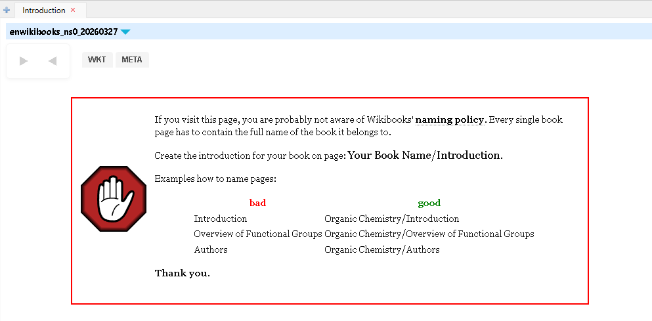This screenshot has width=652, height=321.
Task: Follow the naming policy link
Action: point(450,119)
